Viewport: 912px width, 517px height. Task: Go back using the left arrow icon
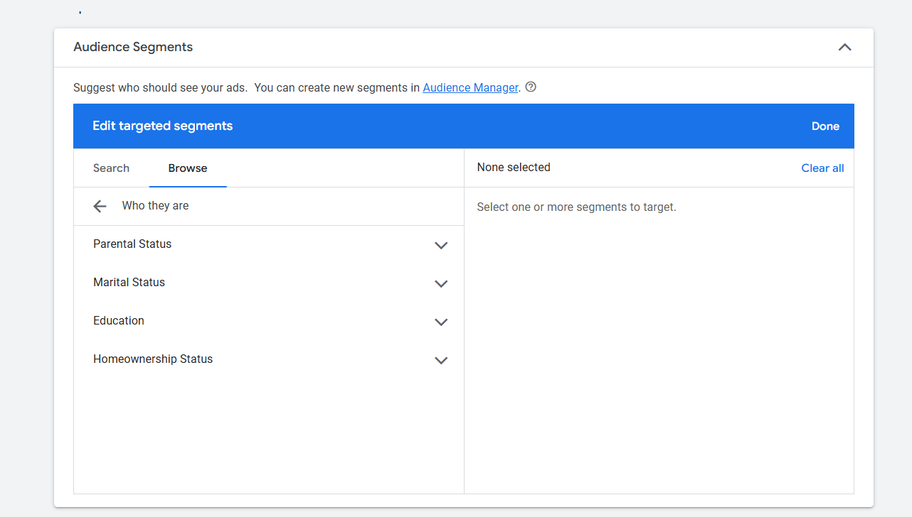click(x=100, y=206)
